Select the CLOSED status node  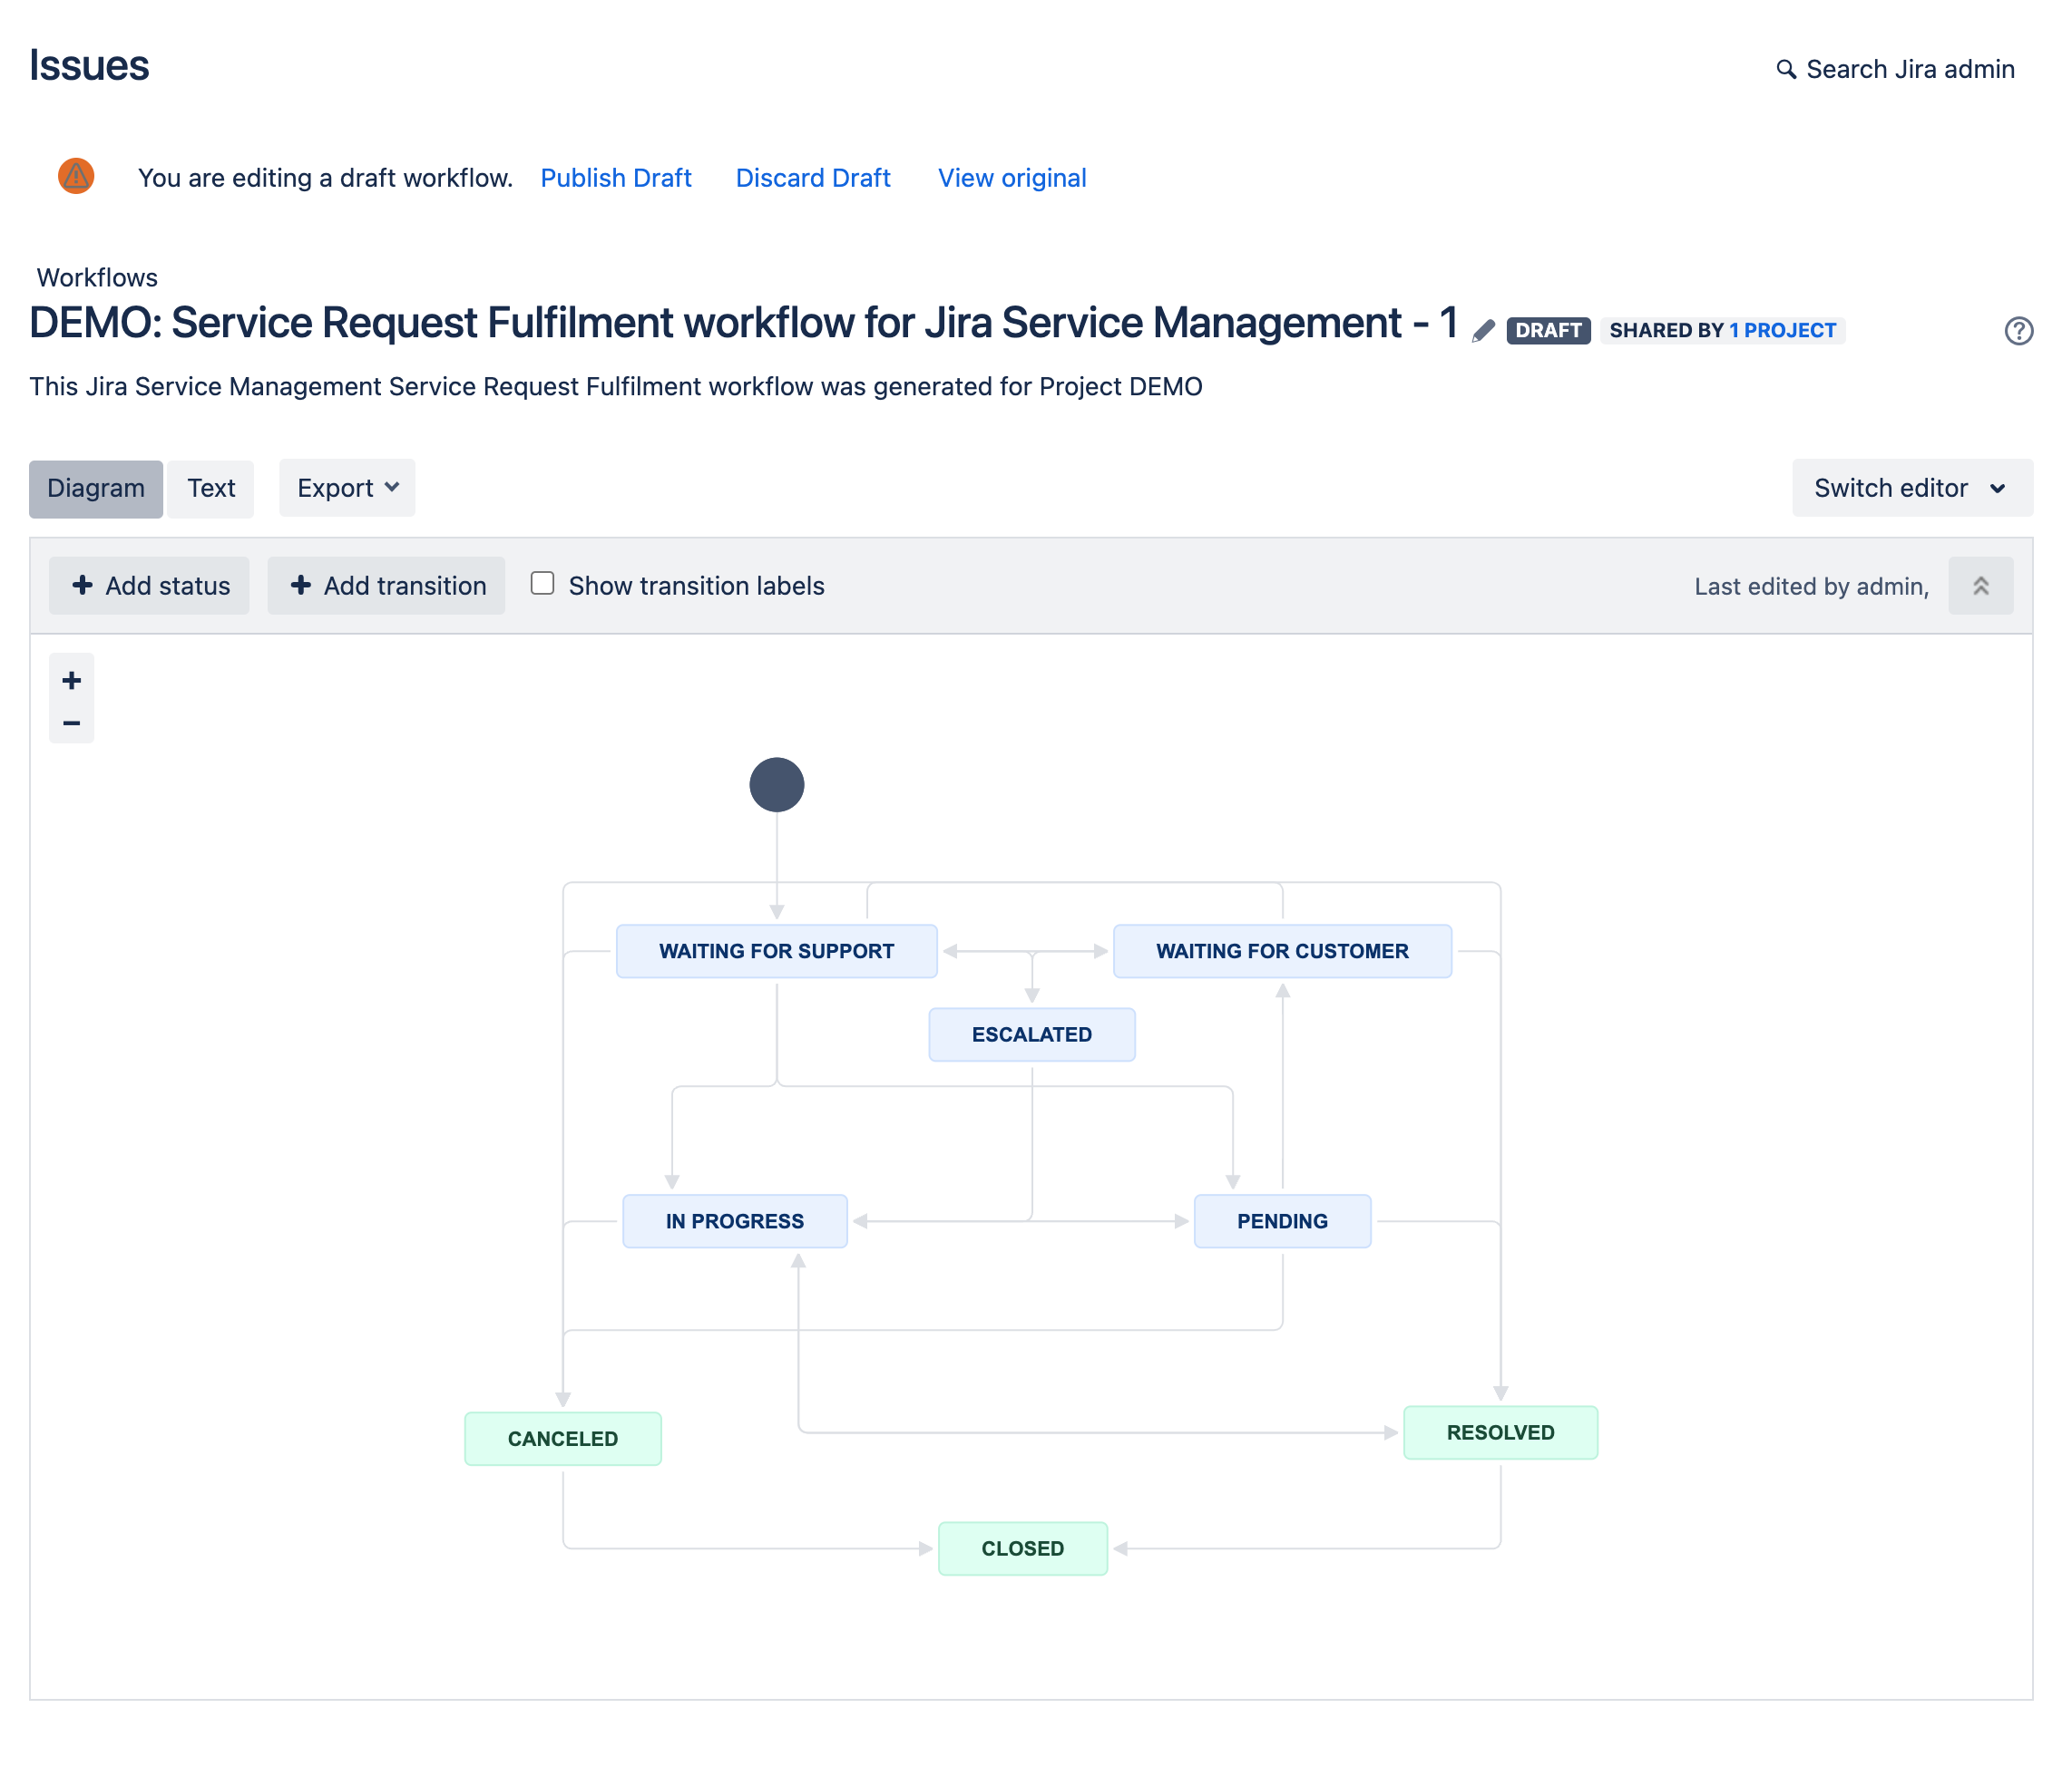1022,1548
